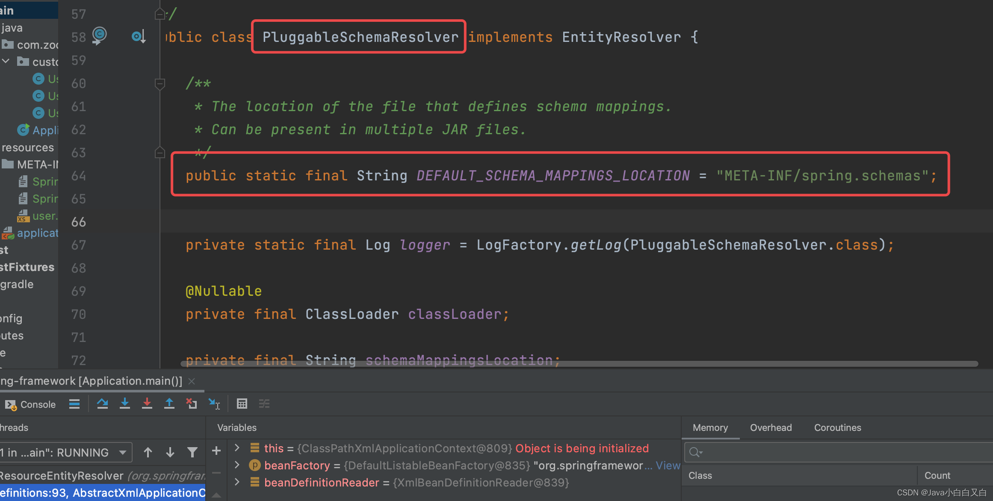
Task: Click the Drop Frame icon
Action: click(x=192, y=404)
